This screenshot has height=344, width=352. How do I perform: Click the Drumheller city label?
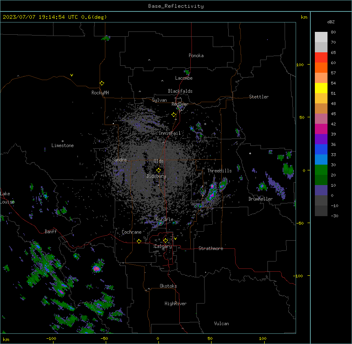pos(261,199)
